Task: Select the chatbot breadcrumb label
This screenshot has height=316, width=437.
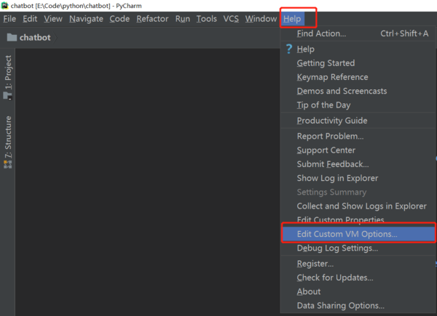Action: [35, 38]
